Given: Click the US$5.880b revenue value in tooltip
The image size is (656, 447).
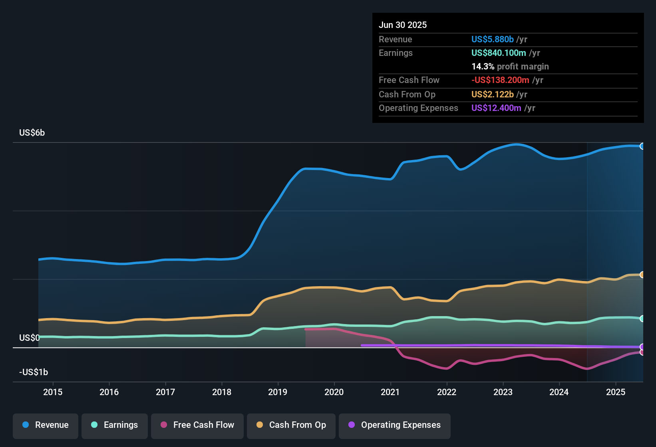Looking at the screenshot, I should (493, 39).
